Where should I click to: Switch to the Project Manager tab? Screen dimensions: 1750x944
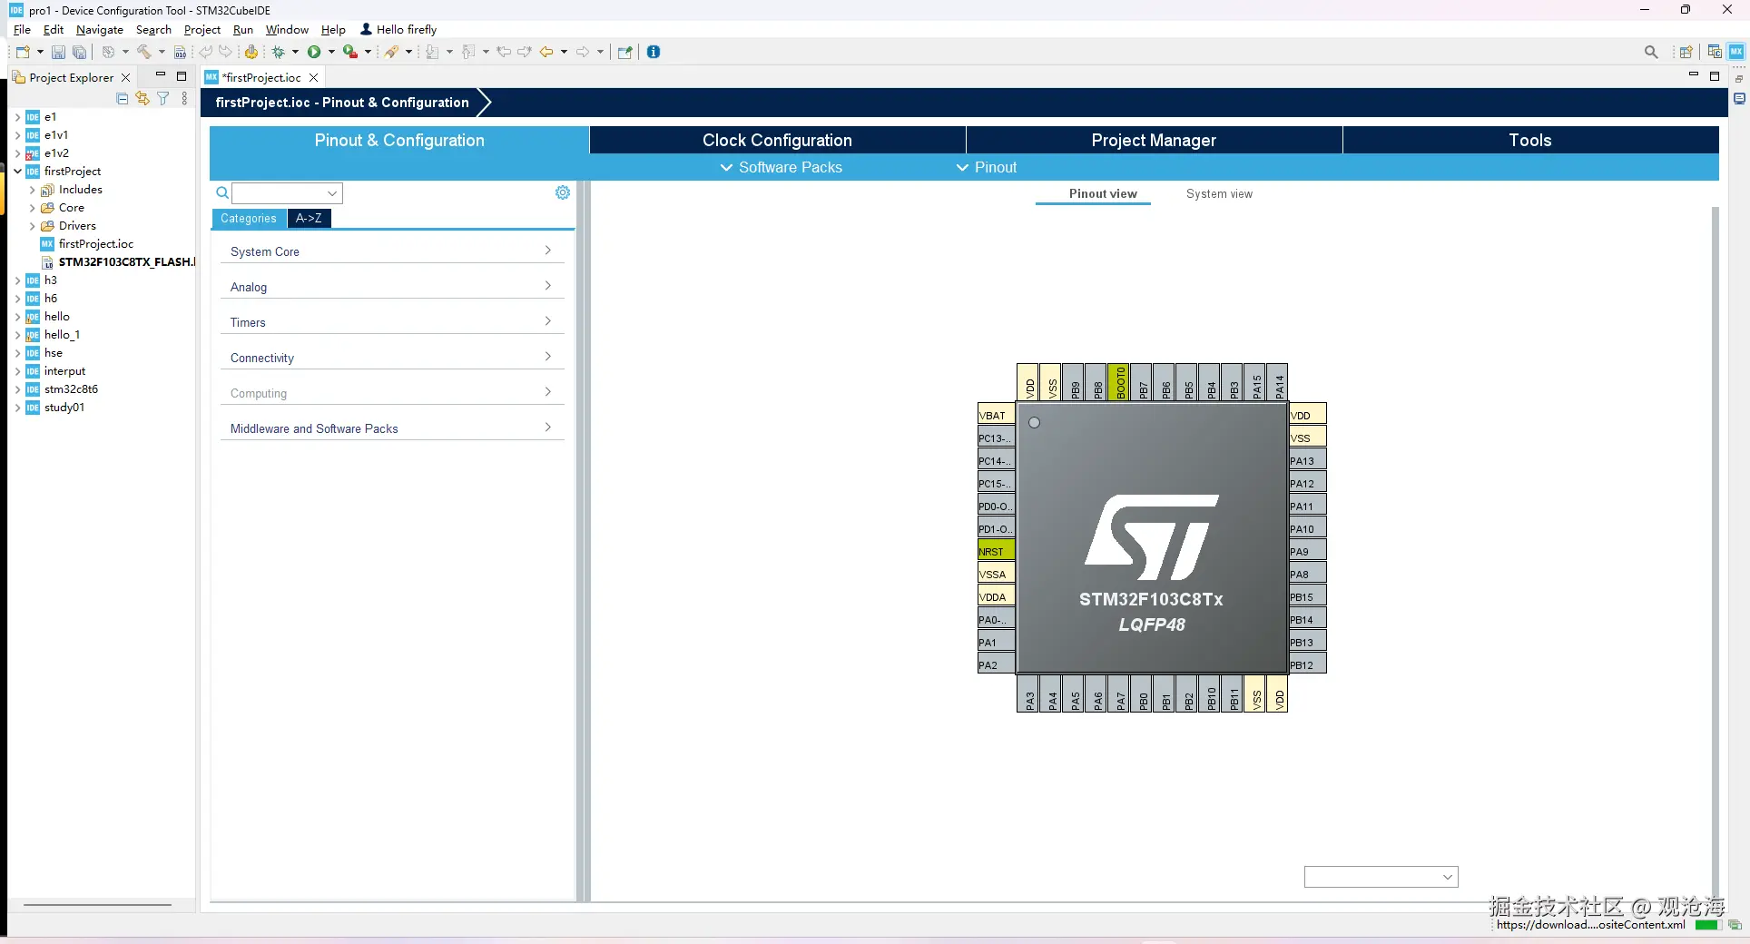(1154, 140)
